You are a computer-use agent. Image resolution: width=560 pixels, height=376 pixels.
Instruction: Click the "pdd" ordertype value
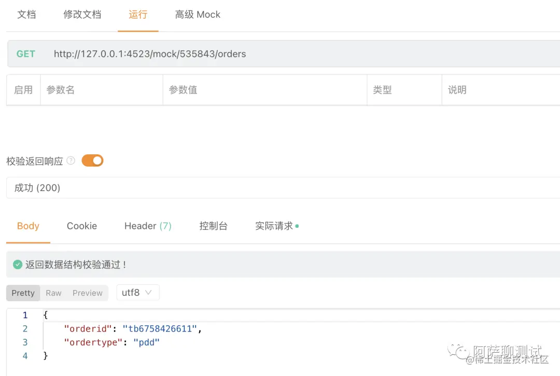pos(146,342)
